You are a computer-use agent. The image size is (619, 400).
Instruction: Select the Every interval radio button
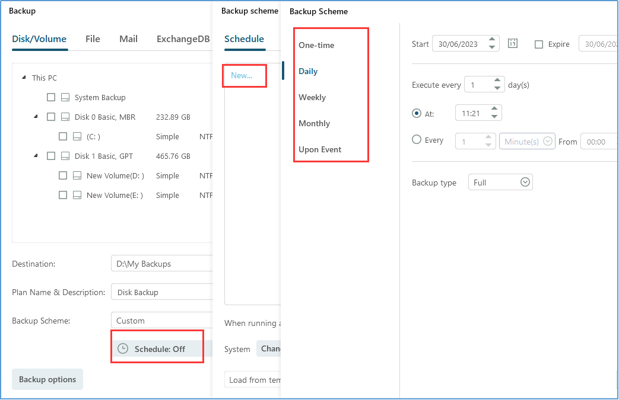pos(417,140)
